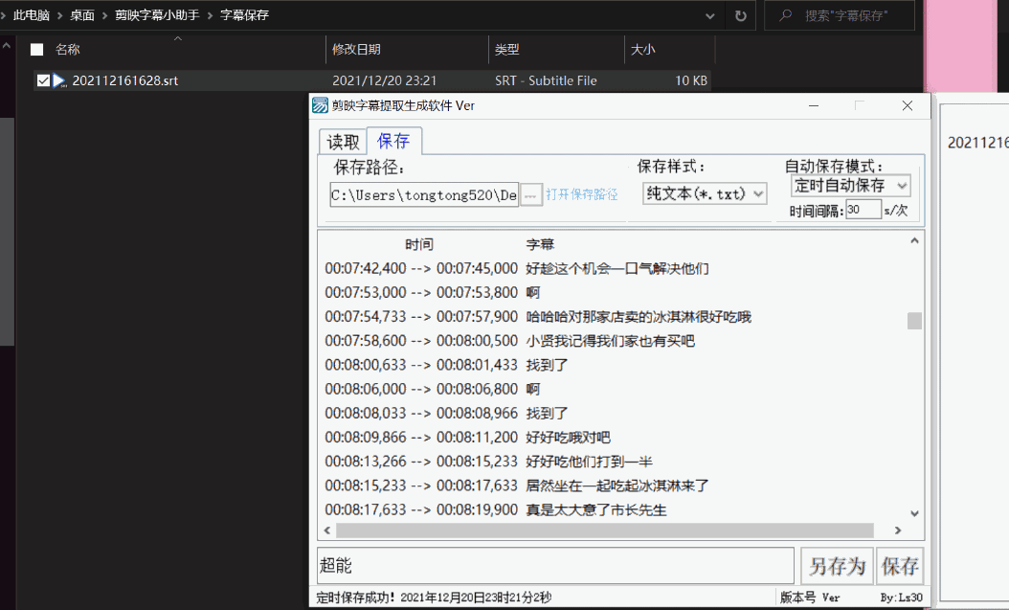Click the subtitle list's scroll-up arrow
The image size is (1009, 610).
click(914, 239)
